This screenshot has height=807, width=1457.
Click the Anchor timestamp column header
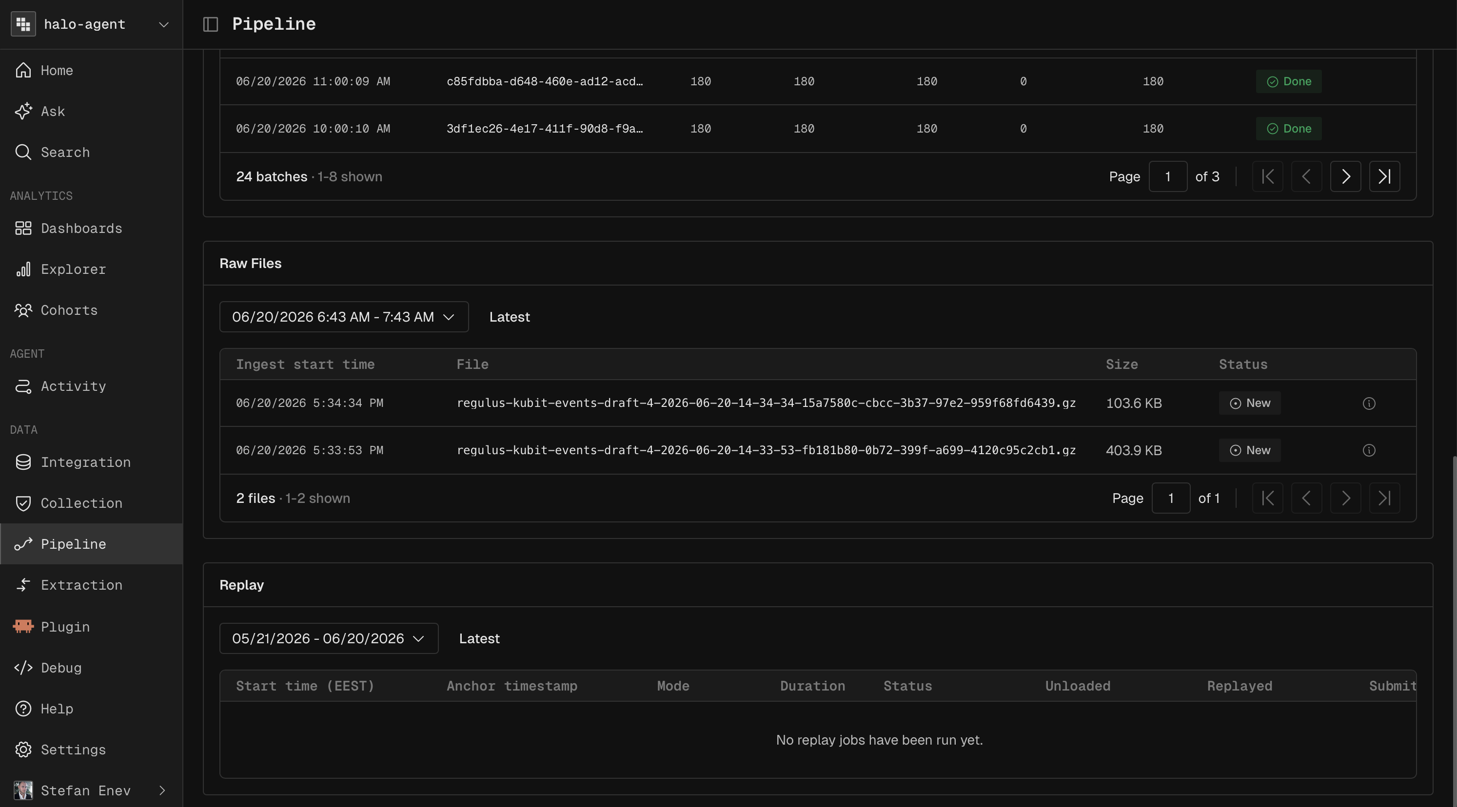pos(512,686)
